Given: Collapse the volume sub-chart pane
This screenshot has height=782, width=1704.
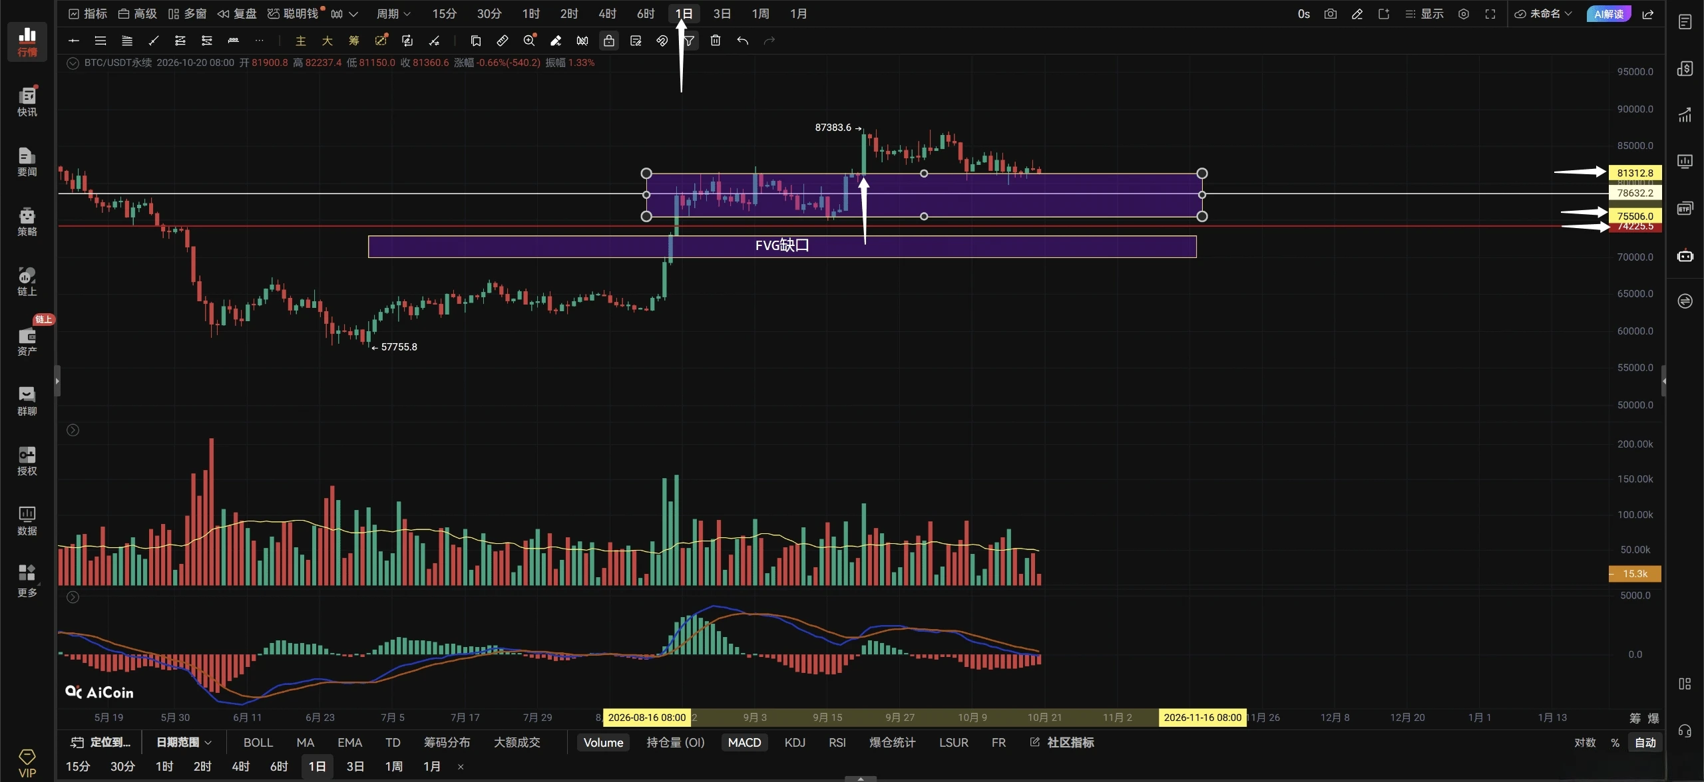Looking at the screenshot, I should point(73,430).
